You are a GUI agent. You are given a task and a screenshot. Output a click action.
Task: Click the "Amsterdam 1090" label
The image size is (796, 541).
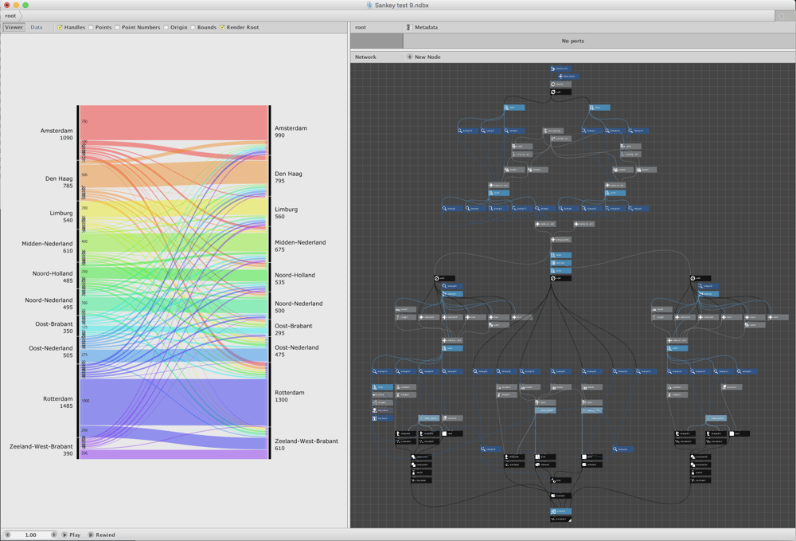tap(57, 134)
